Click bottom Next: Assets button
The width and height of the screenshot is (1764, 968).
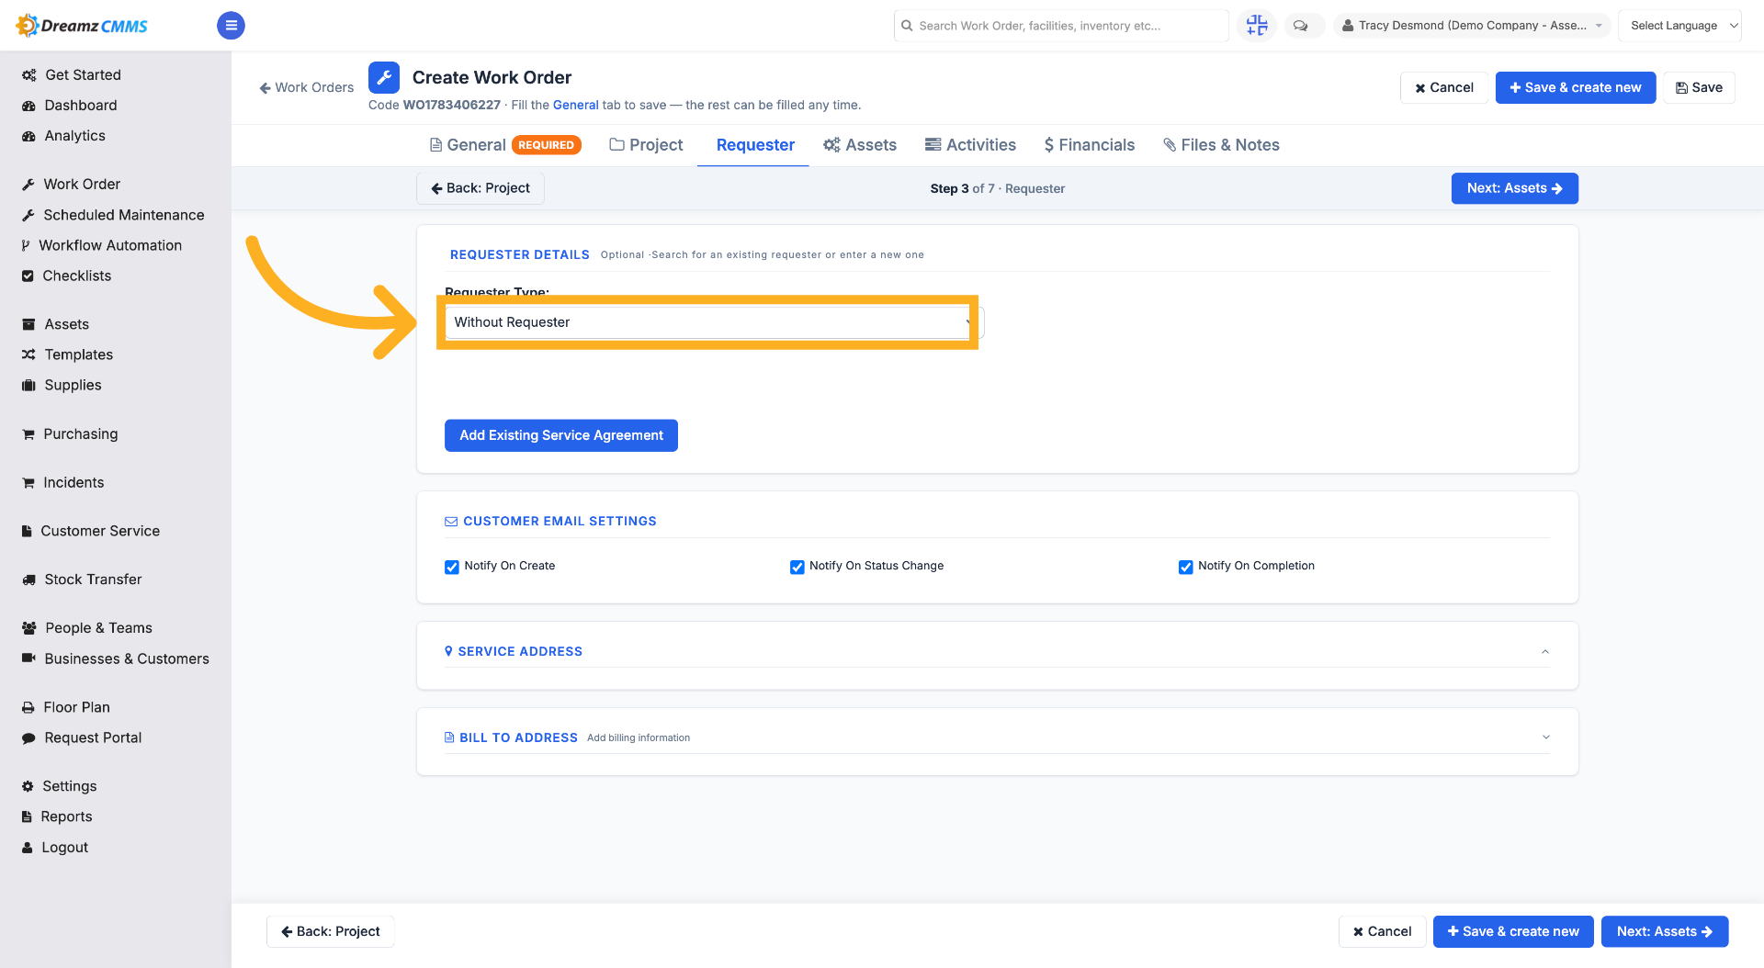click(x=1665, y=931)
